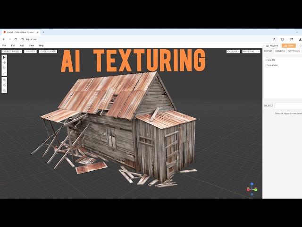Click the browser forward arrow
302x227 pixels.
tap(9, 39)
